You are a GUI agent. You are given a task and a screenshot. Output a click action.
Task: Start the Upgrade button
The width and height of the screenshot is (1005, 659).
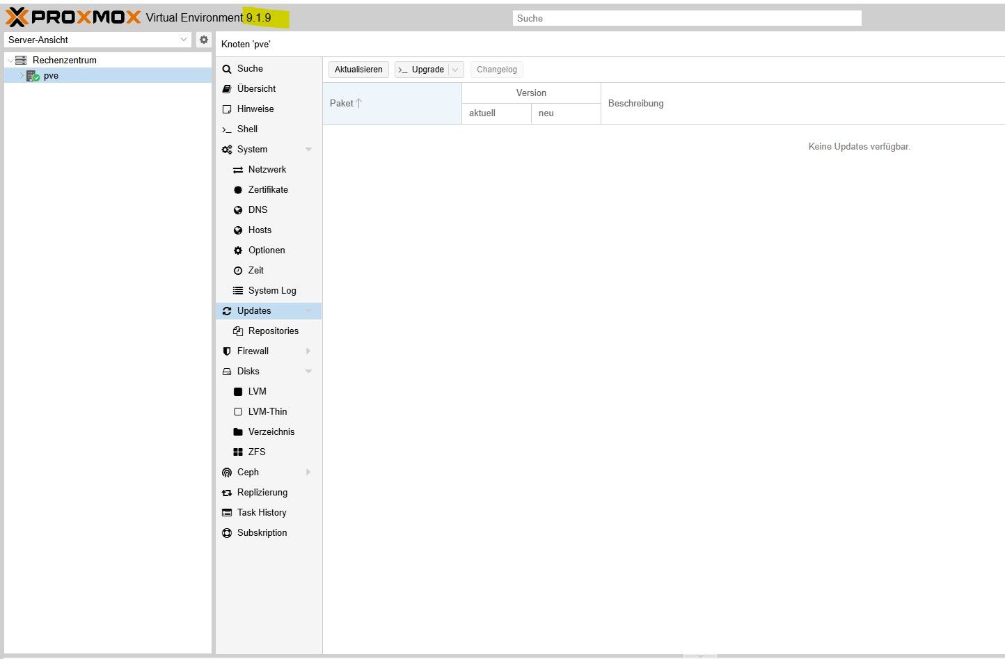pyautogui.click(x=422, y=70)
